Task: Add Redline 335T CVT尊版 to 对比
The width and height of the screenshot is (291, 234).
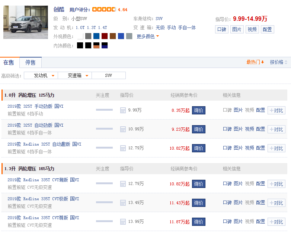Action: tap(276, 222)
